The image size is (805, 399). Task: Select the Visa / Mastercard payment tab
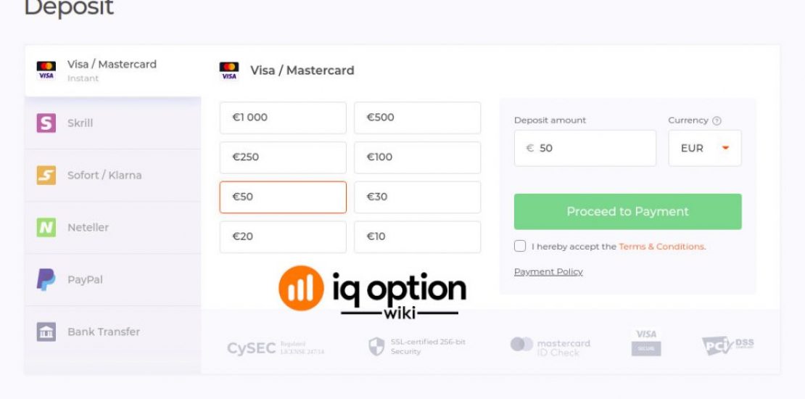tap(112, 70)
